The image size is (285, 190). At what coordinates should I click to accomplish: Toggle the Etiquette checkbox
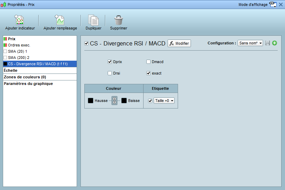tap(150, 101)
